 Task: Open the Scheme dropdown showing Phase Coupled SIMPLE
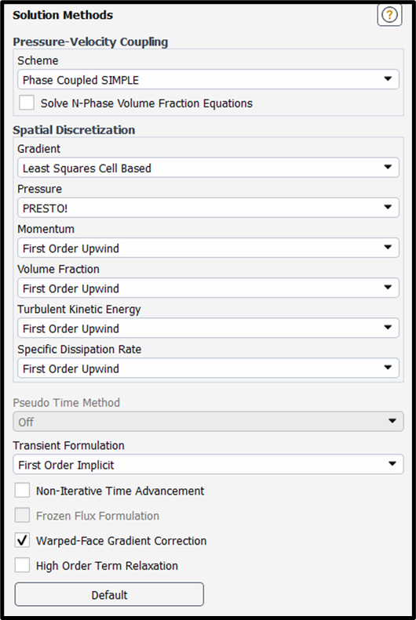[x=208, y=80]
